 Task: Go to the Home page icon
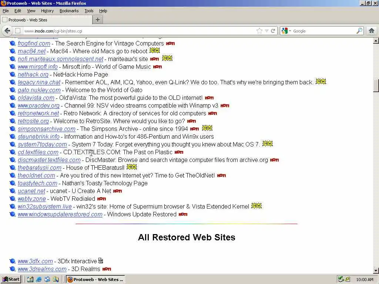click(x=372, y=31)
